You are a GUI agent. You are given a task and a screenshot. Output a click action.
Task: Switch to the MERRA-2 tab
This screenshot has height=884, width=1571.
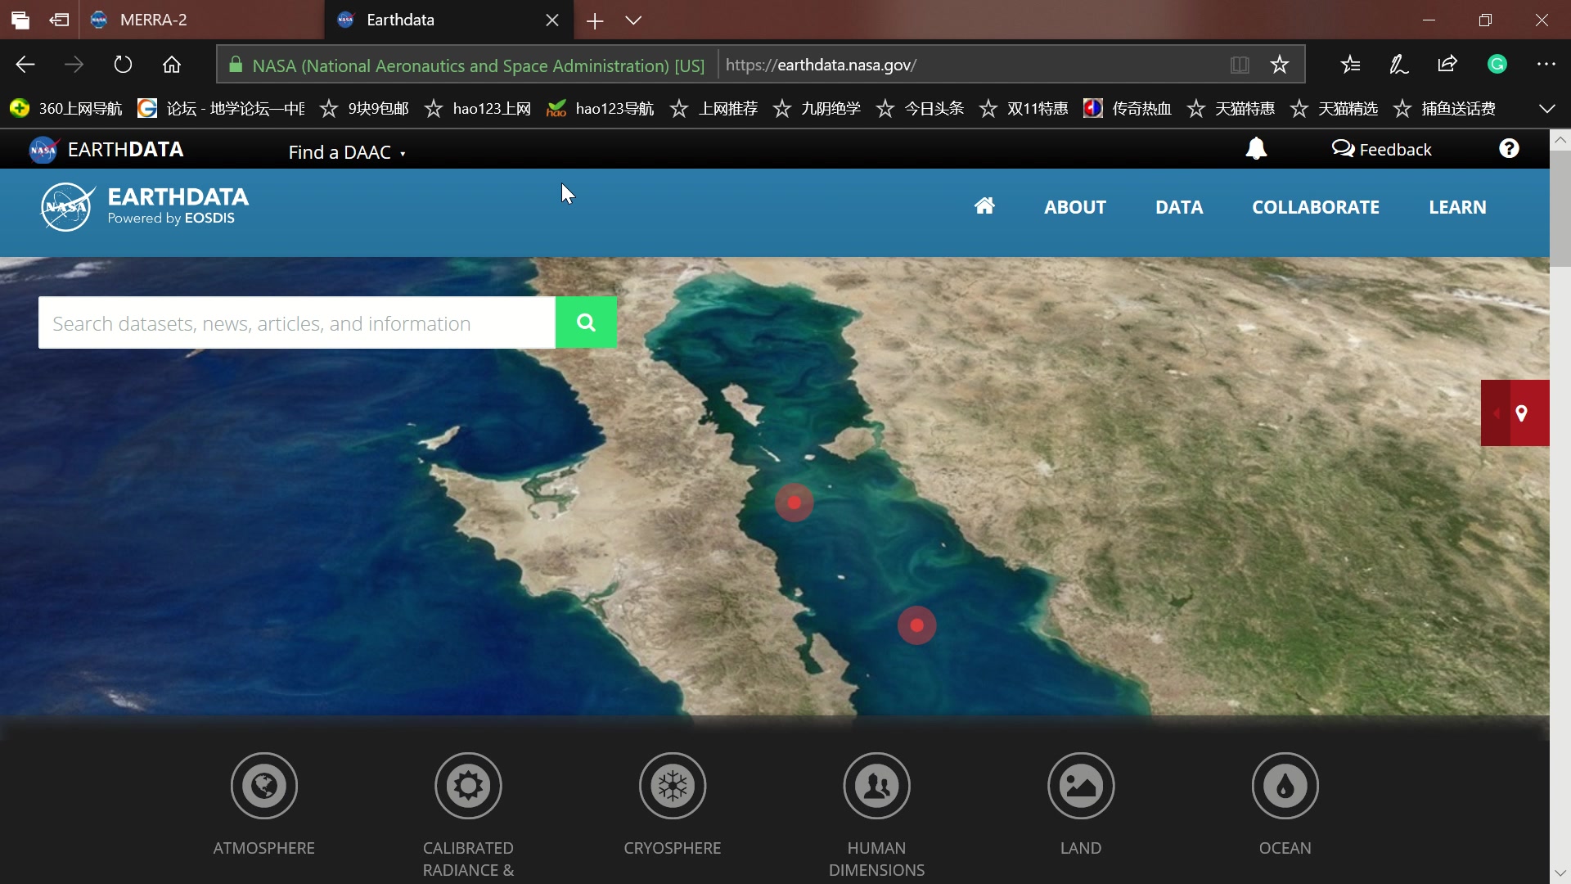pyautogui.click(x=202, y=20)
